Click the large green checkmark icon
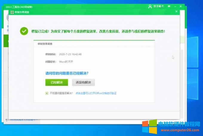203x136 pixels. coord(24,31)
